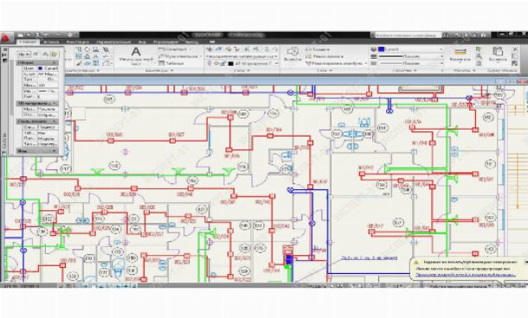Open the object color dropdown in Properties panel
The image size is (528, 318).
click(441, 49)
